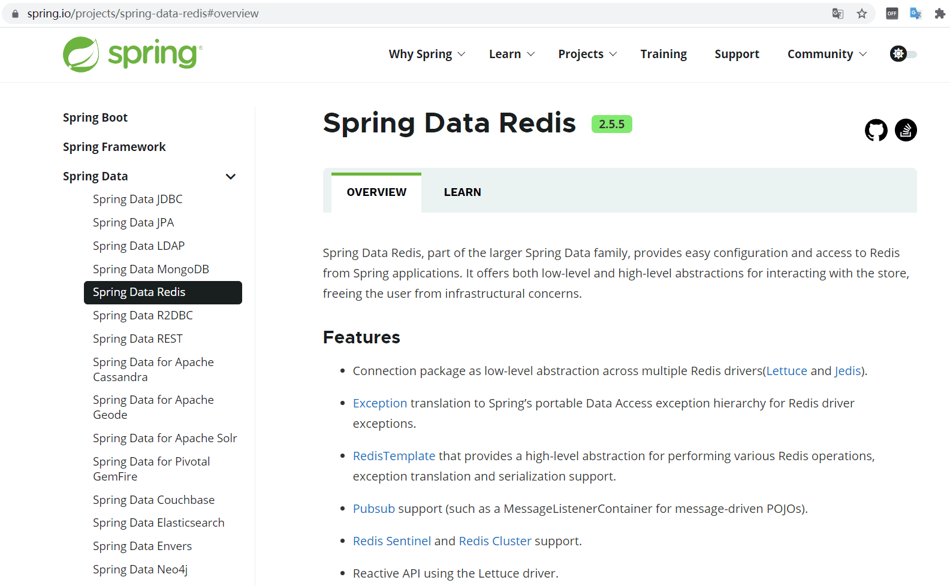
Task: Click the Spring Data Redis page title
Action: (x=449, y=123)
